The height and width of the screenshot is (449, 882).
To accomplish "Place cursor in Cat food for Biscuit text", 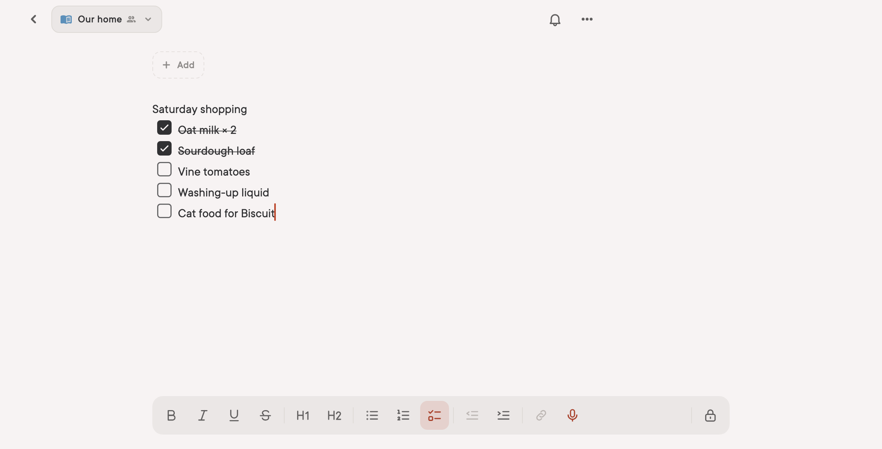I will point(227,213).
